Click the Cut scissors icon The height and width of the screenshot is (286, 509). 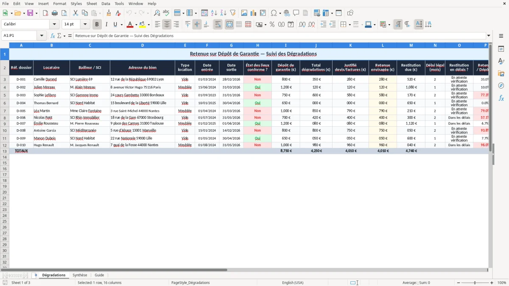click(x=76, y=13)
